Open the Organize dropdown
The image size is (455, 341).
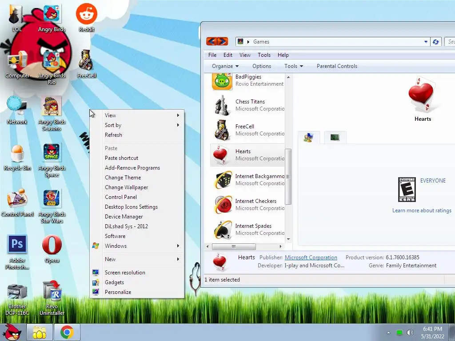pos(225,66)
